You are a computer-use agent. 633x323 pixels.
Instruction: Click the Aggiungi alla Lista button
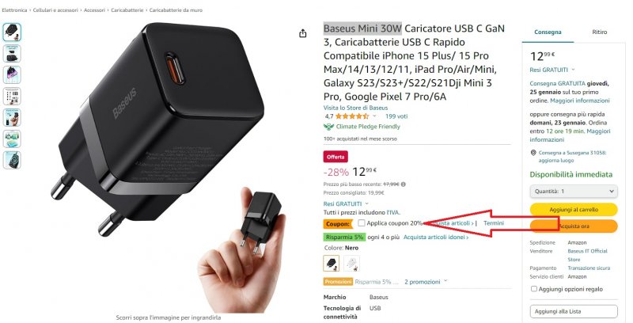click(x=574, y=311)
